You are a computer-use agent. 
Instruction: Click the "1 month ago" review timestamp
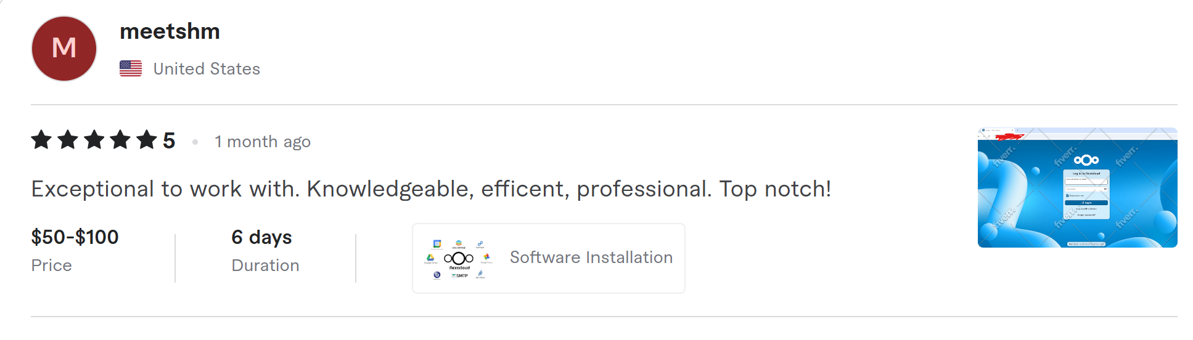click(262, 142)
